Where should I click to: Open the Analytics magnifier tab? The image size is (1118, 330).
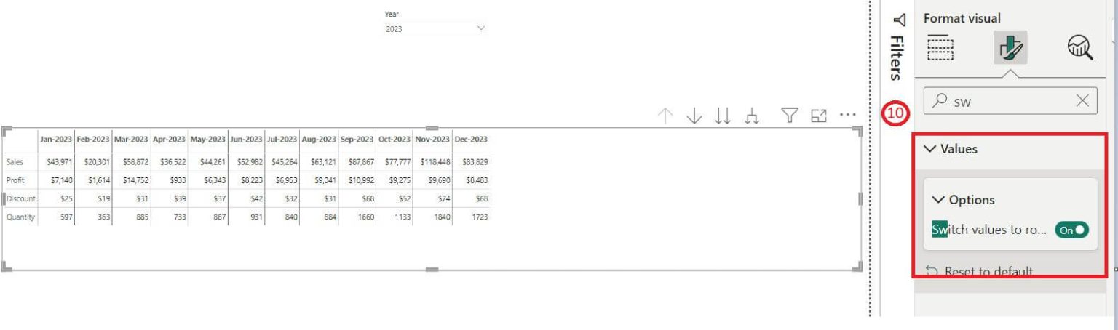(1080, 48)
